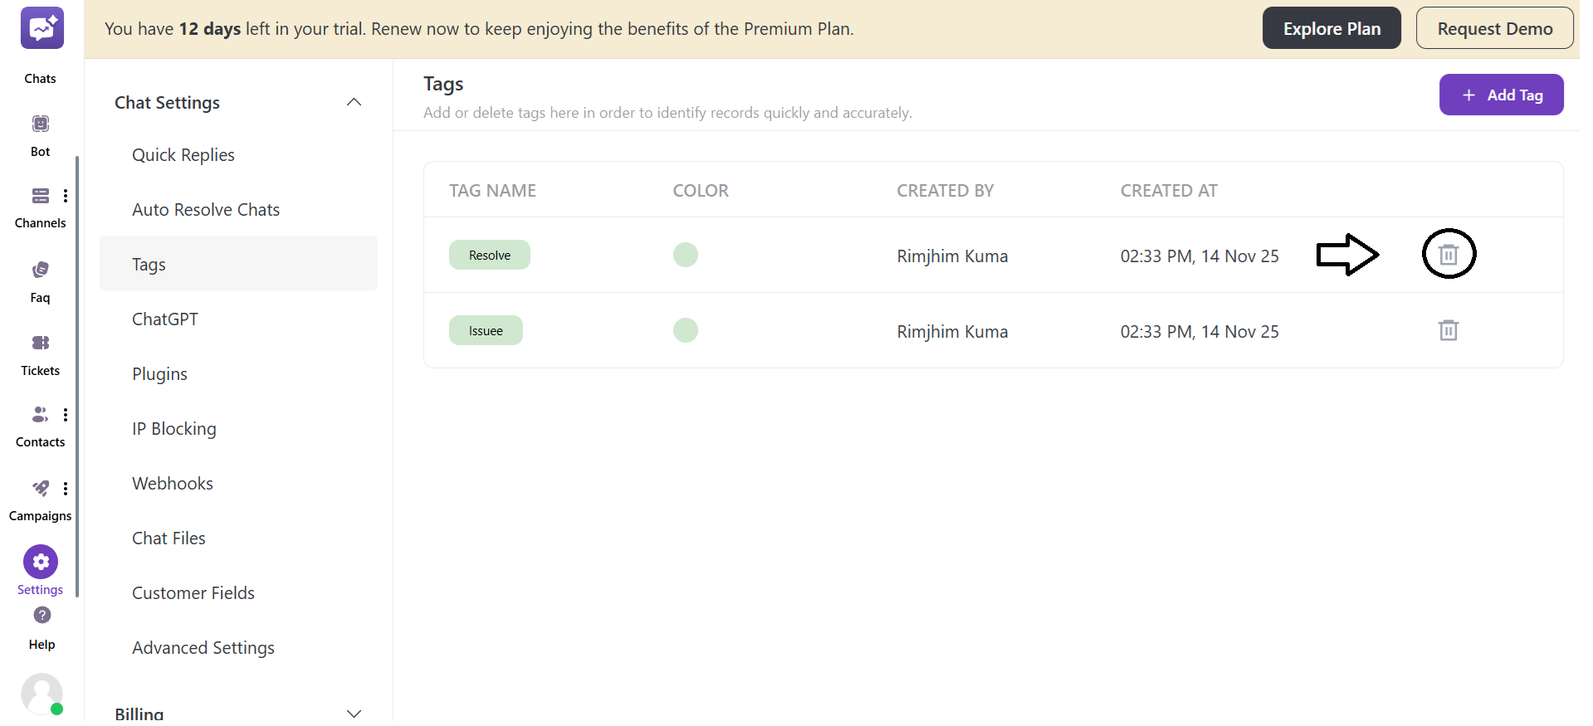
Task: Click the Resolve tag color swatch
Action: click(685, 255)
